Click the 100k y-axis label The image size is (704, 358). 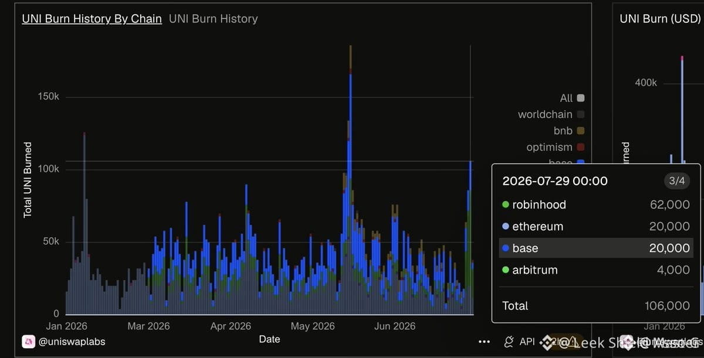point(48,169)
